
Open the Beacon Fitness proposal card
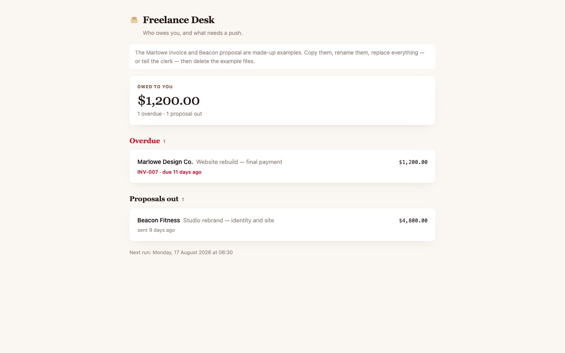282,225
